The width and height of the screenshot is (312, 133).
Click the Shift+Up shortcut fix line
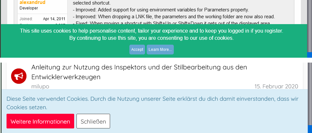tap(171, 23)
